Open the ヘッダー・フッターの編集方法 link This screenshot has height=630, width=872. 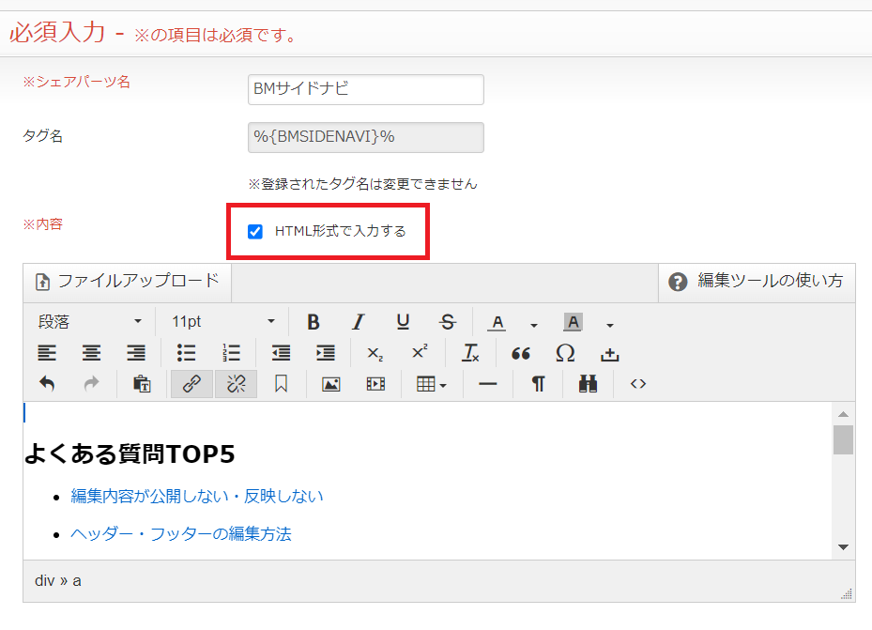(x=181, y=534)
